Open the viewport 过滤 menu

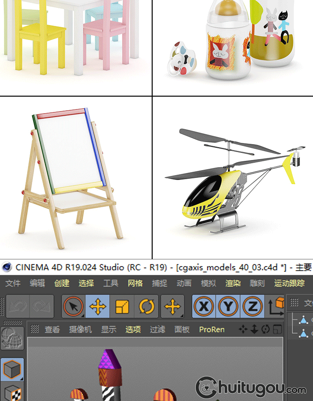pyautogui.click(x=157, y=330)
